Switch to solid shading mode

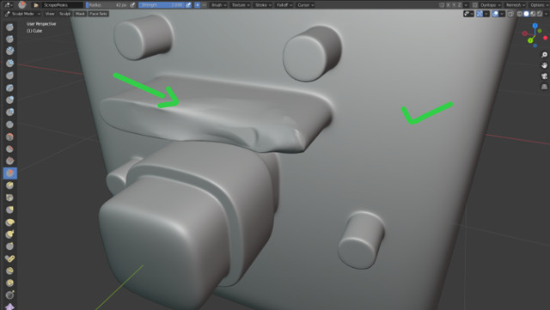[x=526, y=14]
